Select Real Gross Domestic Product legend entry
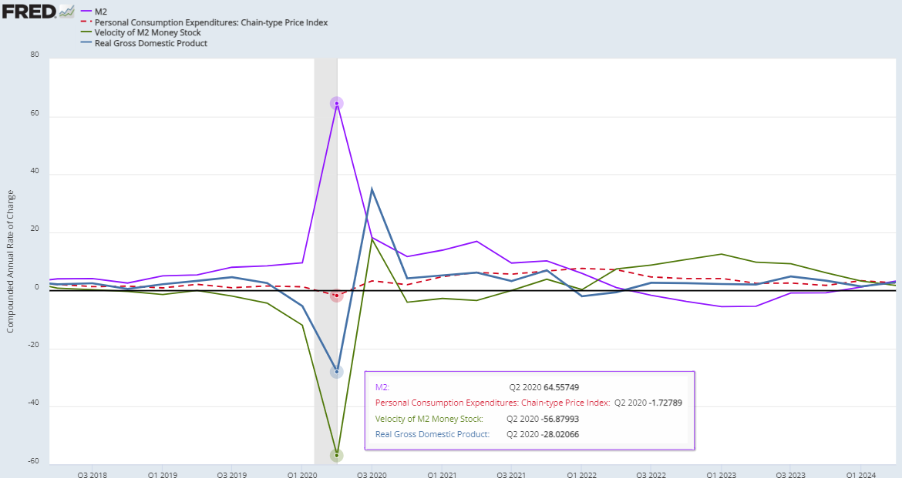Image resolution: width=902 pixels, height=478 pixels. tap(156, 43)
